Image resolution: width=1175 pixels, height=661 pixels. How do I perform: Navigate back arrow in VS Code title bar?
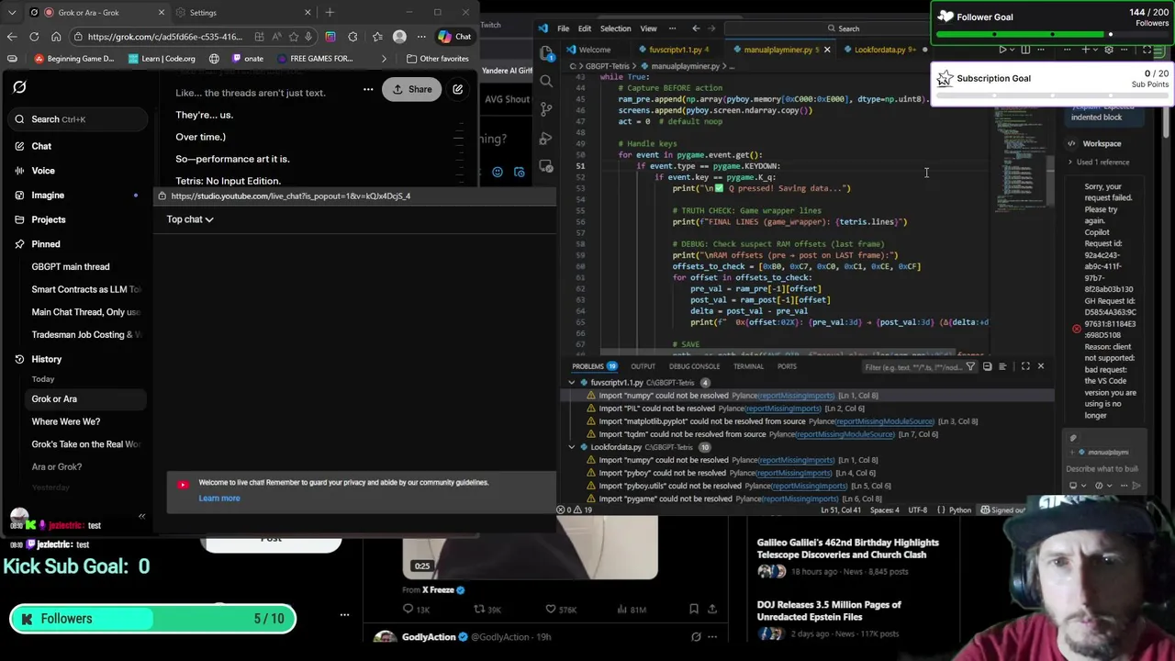point(696,28)
